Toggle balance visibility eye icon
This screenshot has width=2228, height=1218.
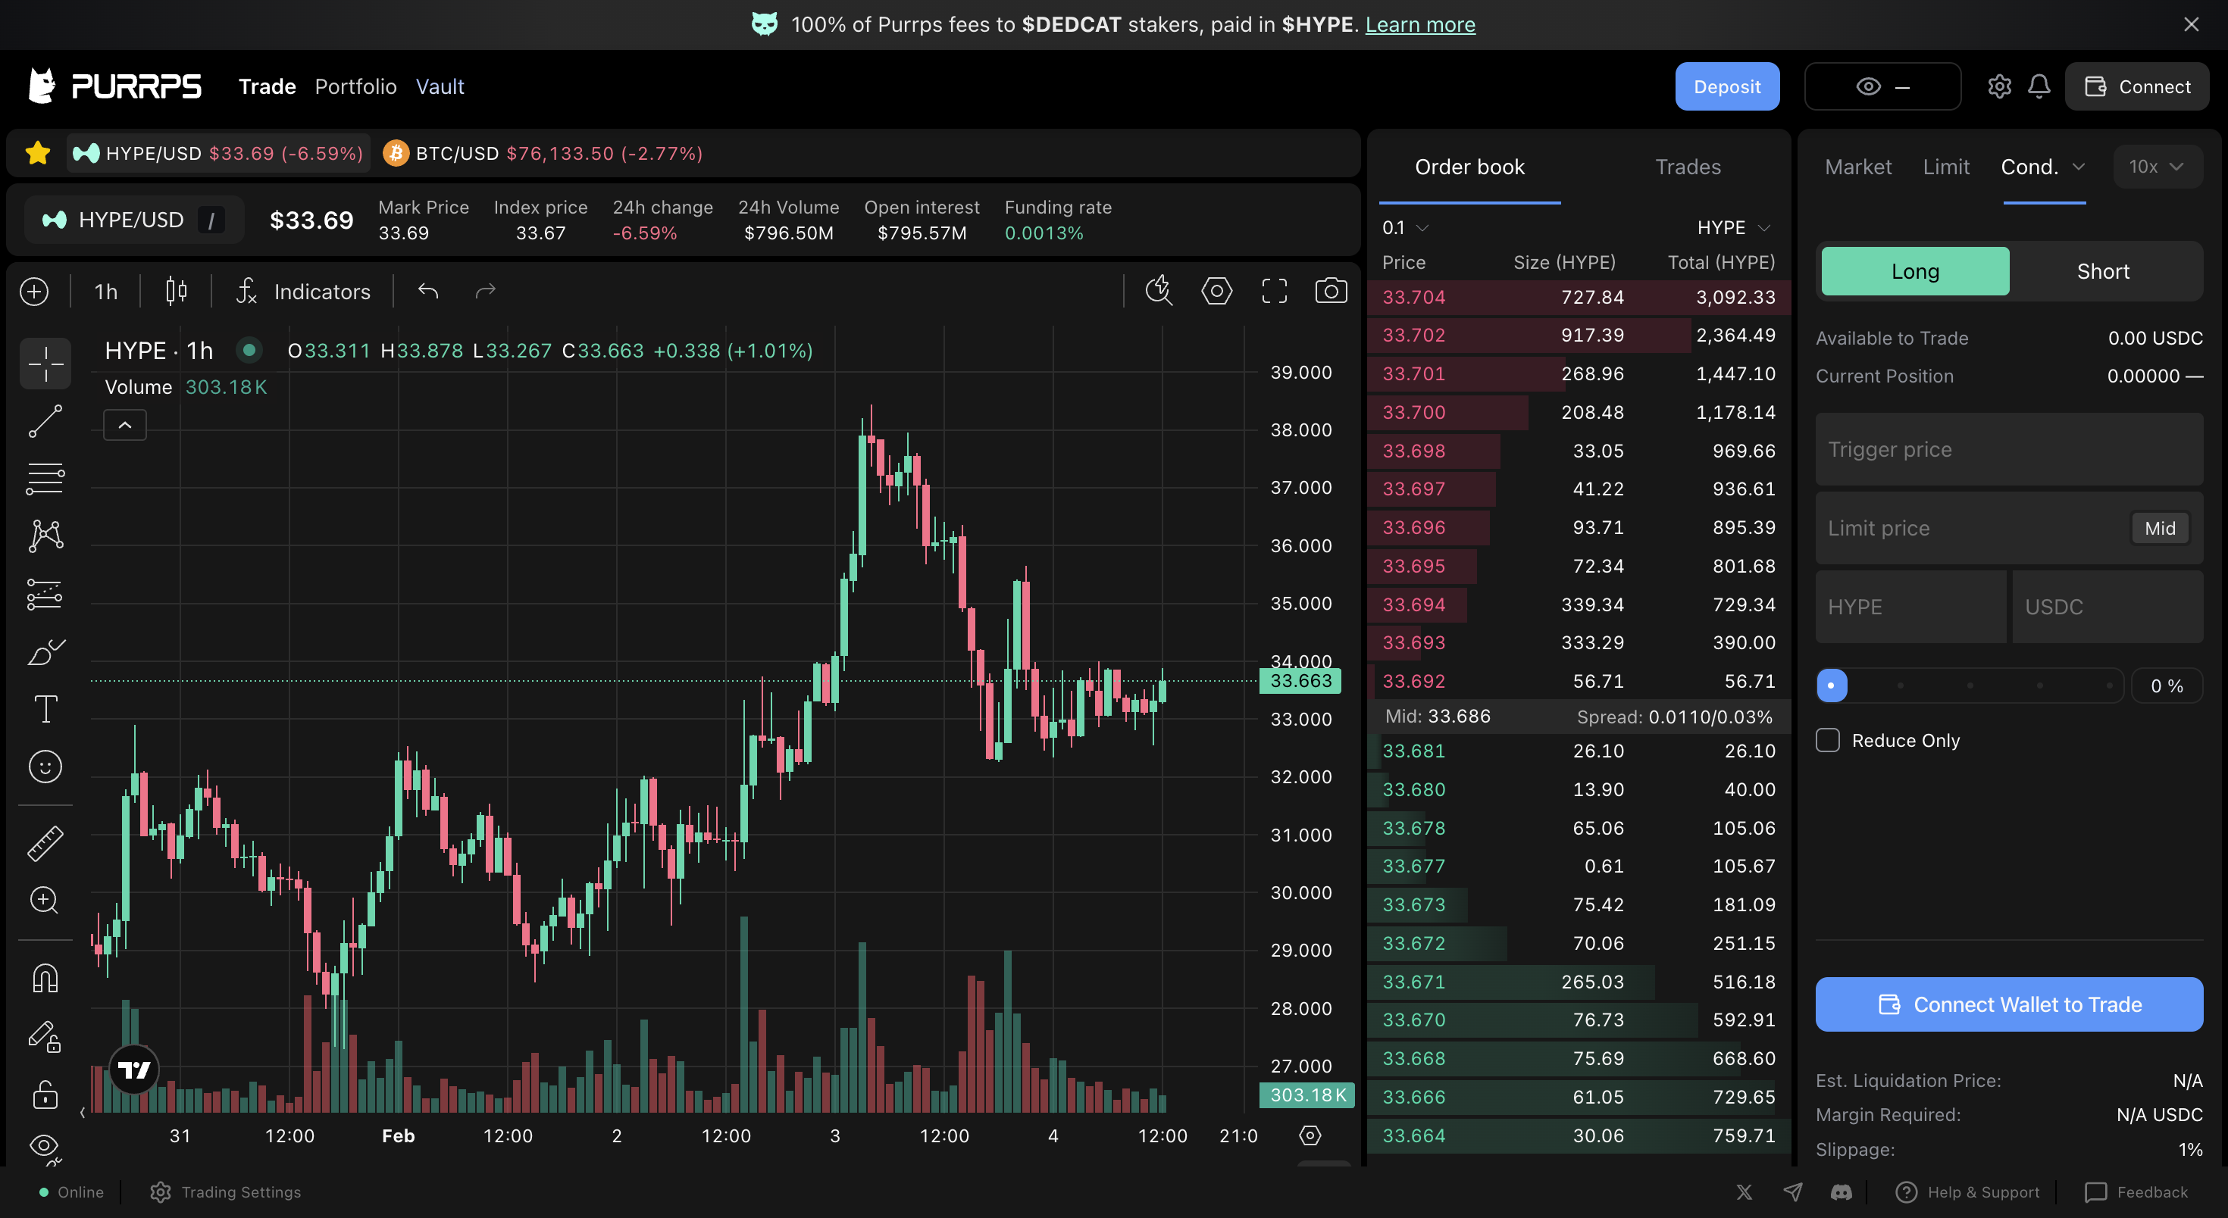(x=1867, y=86)
